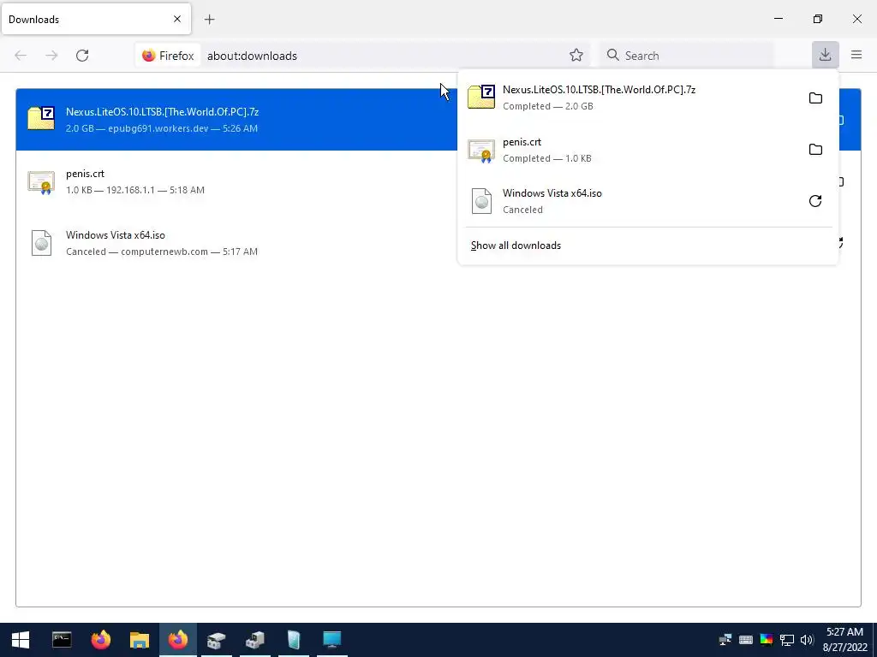Show Nexus.LiteOS 7z in folder from panel
Screen dimensions: 877x657
[815, 98]
